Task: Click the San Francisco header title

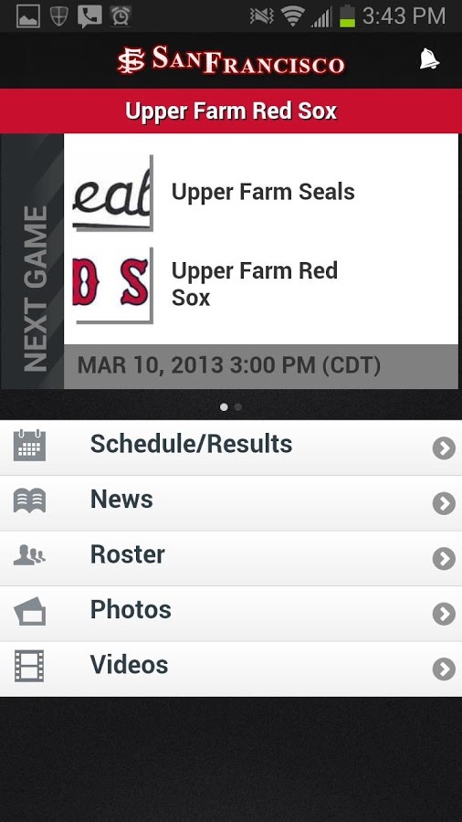Action: point(249,60)
